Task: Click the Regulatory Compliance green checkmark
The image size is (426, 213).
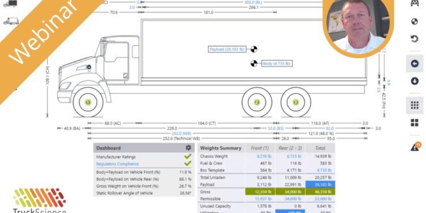Action: pos(187,164)
